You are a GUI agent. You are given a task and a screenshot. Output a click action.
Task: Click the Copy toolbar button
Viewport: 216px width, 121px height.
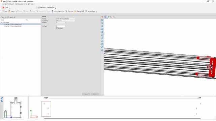click(x=26, y=11)
